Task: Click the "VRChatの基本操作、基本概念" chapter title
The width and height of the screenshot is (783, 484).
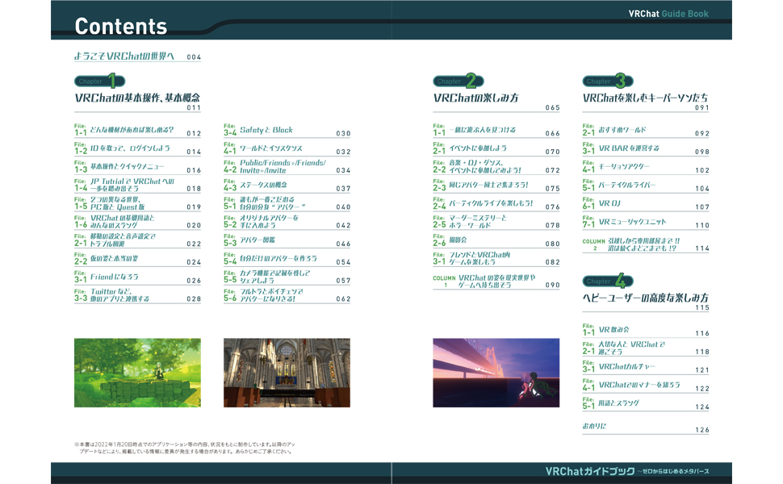Action: pyautogui.click(x=137, y=98)
